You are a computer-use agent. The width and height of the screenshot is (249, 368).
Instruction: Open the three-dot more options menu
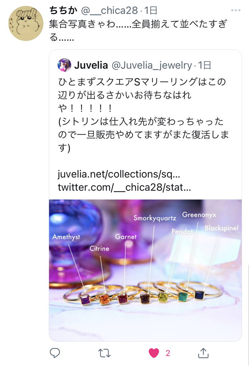click(x=236, y=10)
